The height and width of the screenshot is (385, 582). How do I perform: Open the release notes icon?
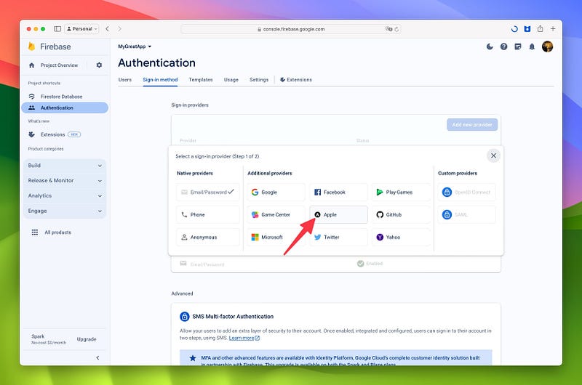tap(518, 46)
